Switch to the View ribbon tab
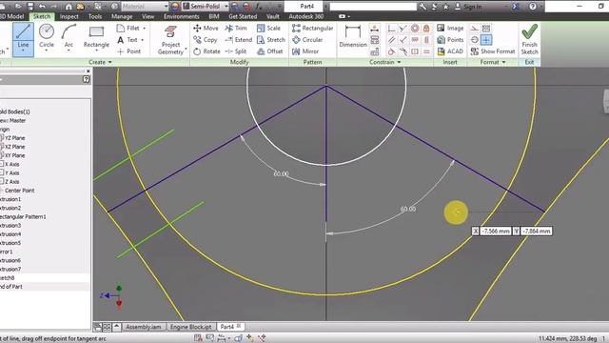609x343 pixels. tap(147, 16)
